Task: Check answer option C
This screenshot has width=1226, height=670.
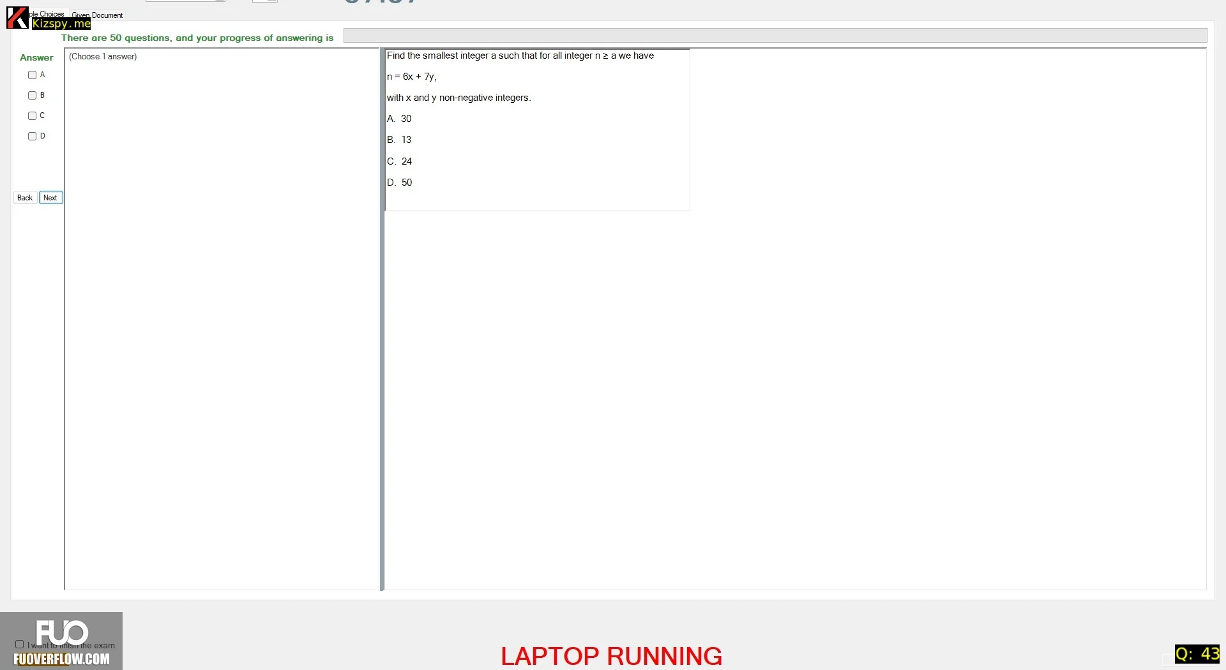Action: 32,116
